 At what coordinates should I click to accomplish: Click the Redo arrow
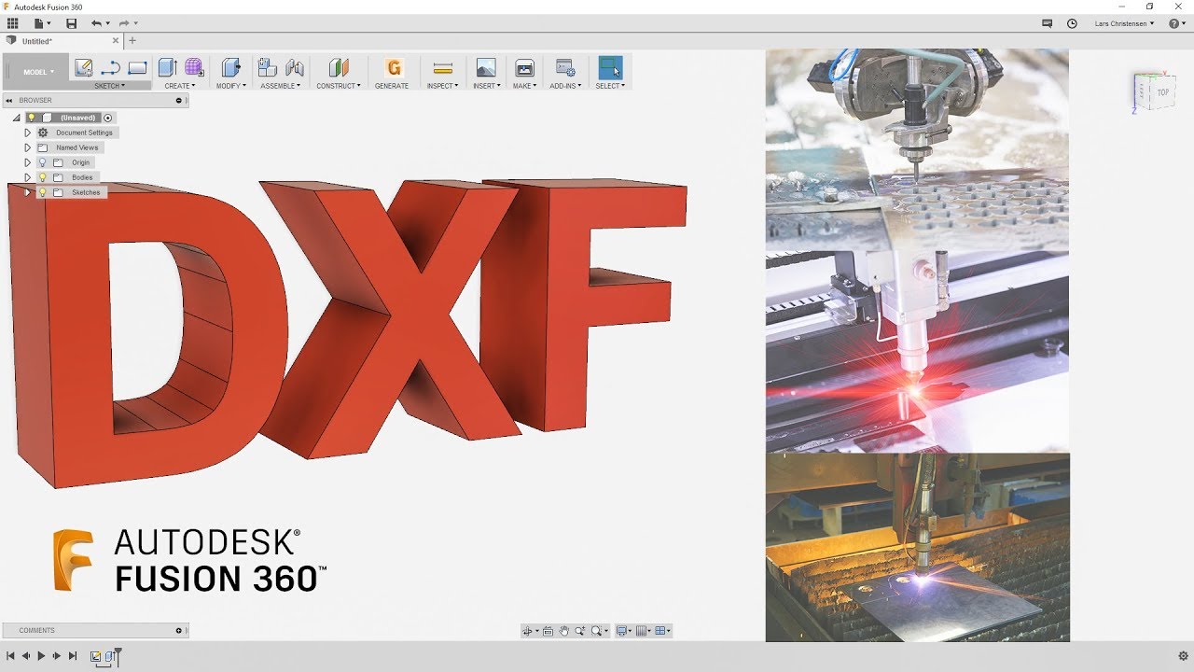(124, 23)
